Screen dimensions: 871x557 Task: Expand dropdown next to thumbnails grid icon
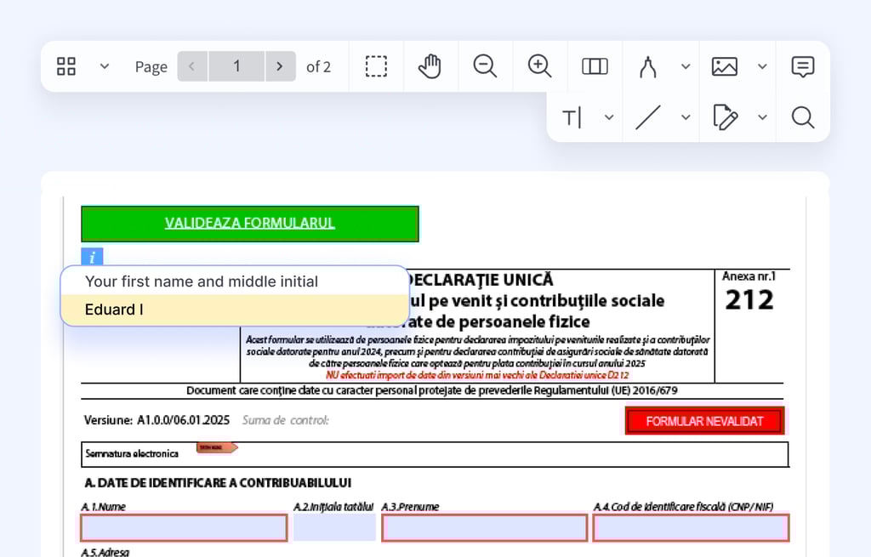(105, 66)
